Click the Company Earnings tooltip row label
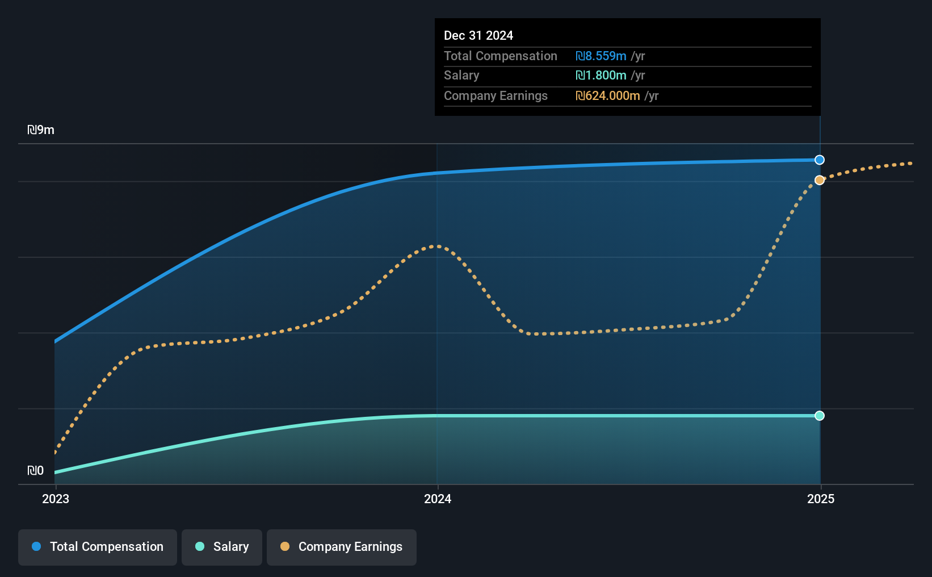This screenshot has width=932, height=577. tap(496, 96)
